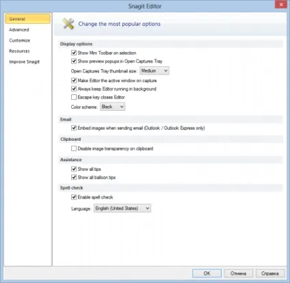Confirm settings with the OK button
Viewport: 290px width, 283px height.
(207, 273)
